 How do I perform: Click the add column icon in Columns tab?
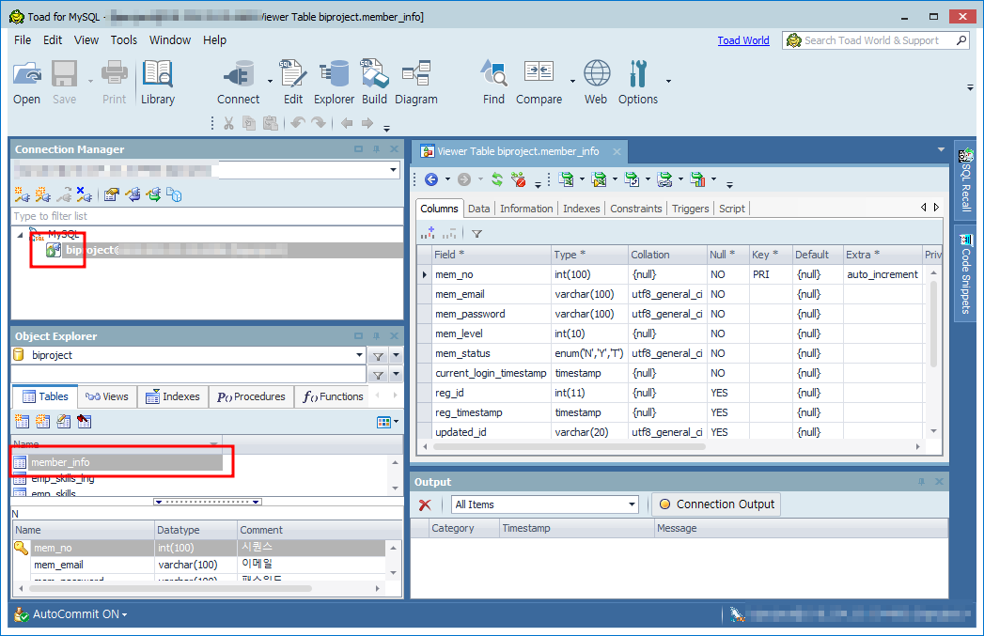(428, 233)
